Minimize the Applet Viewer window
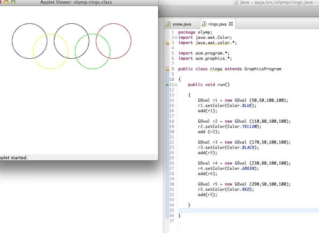The image size is (319, 233). 6,2
